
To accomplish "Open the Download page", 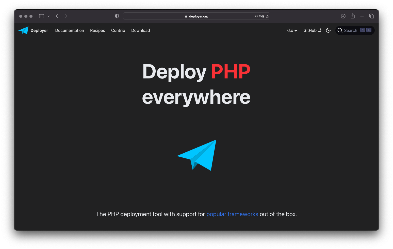I will pyautogui.click(x=140, y=30).
